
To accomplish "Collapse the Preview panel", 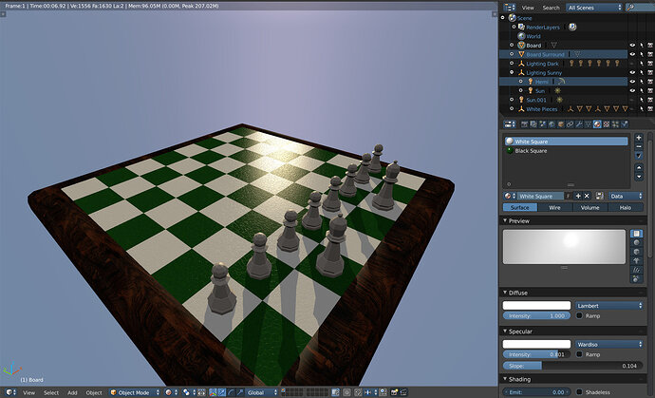I will coord(505,220).
